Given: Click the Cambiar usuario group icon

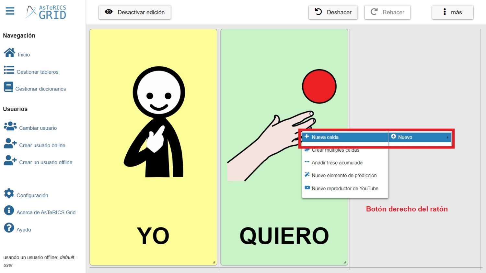Looking at the screenshot, I should (x=10, y=126).
